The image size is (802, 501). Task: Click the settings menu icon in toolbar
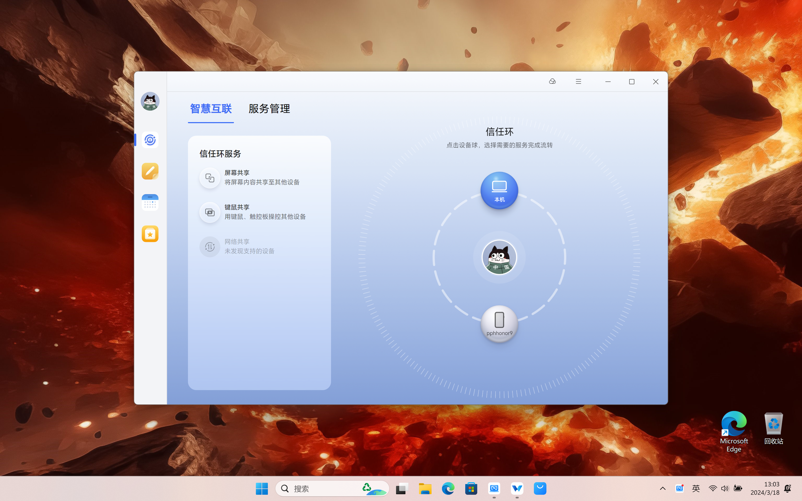578,81
